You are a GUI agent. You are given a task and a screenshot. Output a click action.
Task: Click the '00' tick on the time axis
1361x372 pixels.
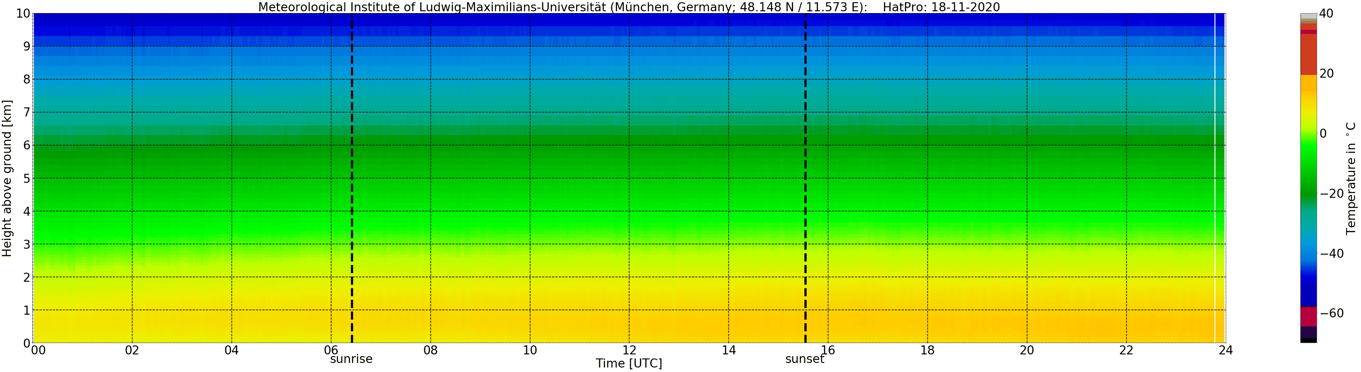(x=38, y=350)
